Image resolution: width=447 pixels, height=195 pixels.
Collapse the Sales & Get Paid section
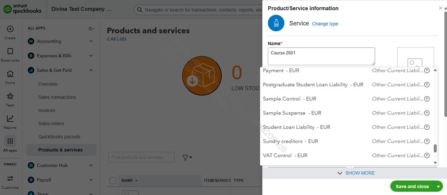point(91,70)
